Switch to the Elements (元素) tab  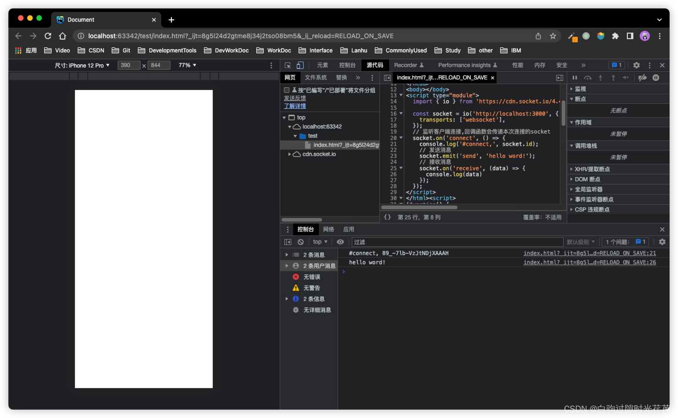coord(322,65)
